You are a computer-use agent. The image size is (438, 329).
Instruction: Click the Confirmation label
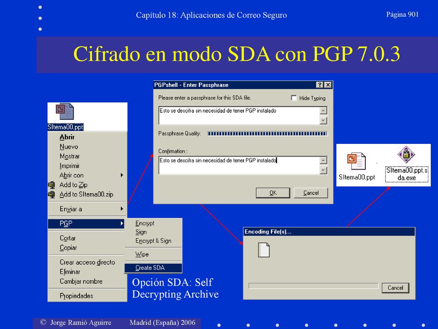pos(173,151)
